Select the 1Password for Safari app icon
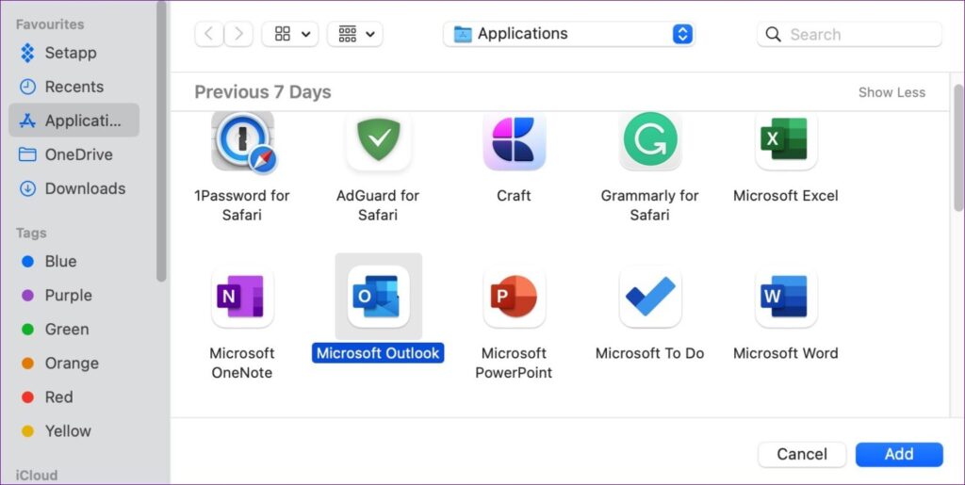Viewport: 965px width, 485px height. pos(242,141)
